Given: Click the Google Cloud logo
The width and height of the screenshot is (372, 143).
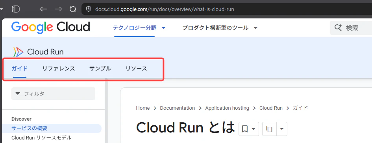Looking at the screenshot, I should (x=50, y=27).
